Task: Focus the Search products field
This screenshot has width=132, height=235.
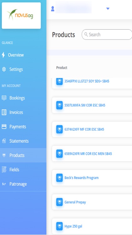Action: pyautogui.click(x=107, y=34)
